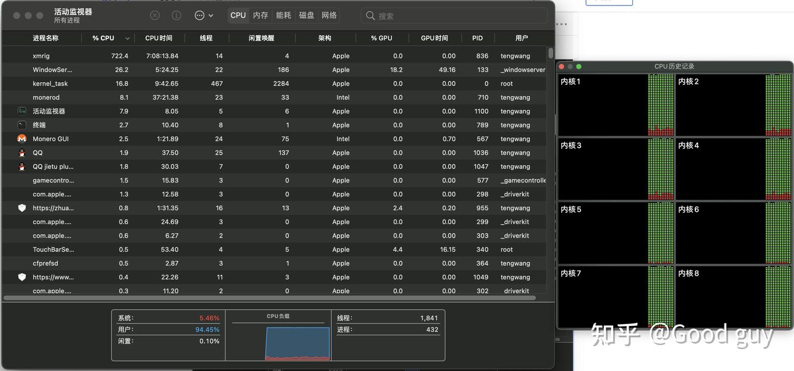Click the 进程 432 count
Viewport: 794px width, 371px height.
[432, 330]
